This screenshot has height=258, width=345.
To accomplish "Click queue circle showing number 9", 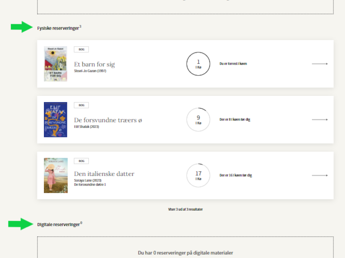I will (x=198, y=120).
